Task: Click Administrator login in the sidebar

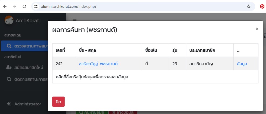Action: pos(27,104)
